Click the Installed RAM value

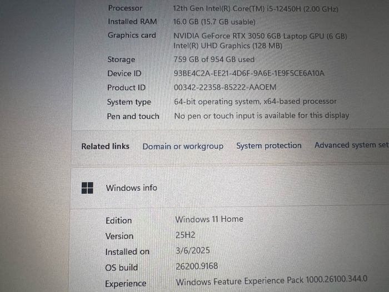click(x=214, y=22)
